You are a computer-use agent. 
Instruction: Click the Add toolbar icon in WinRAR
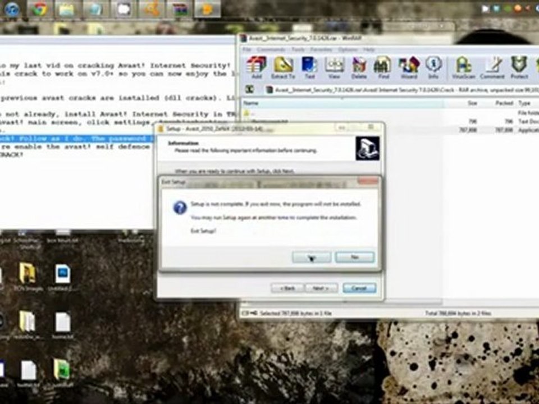[x=257, y=67]
